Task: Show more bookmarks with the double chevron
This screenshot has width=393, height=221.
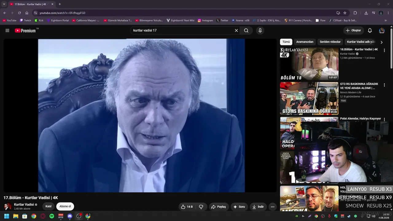Action: point(386,21)
